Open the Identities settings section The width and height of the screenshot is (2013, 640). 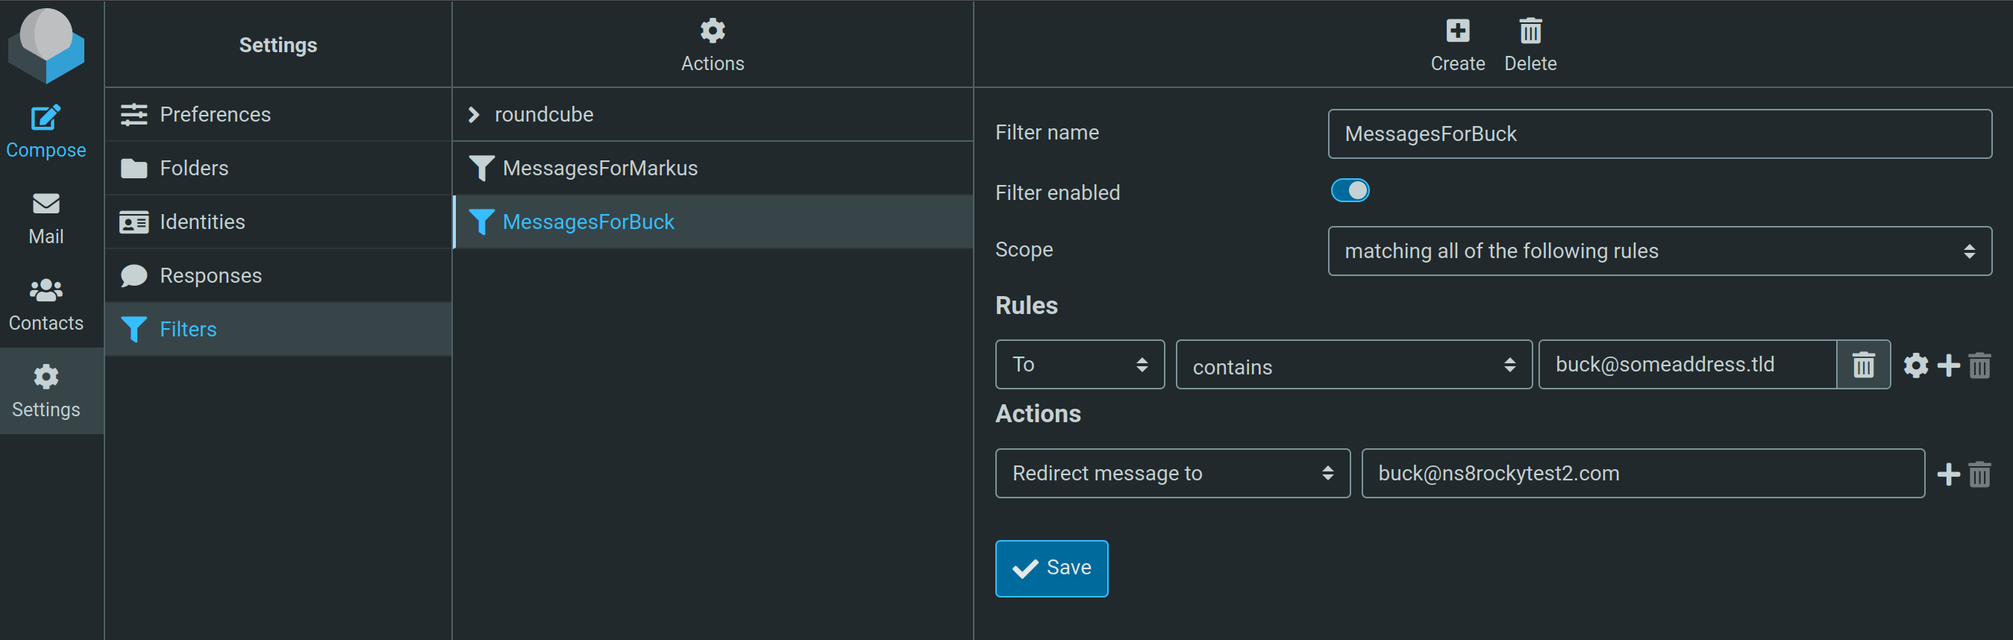click(201, 222)
